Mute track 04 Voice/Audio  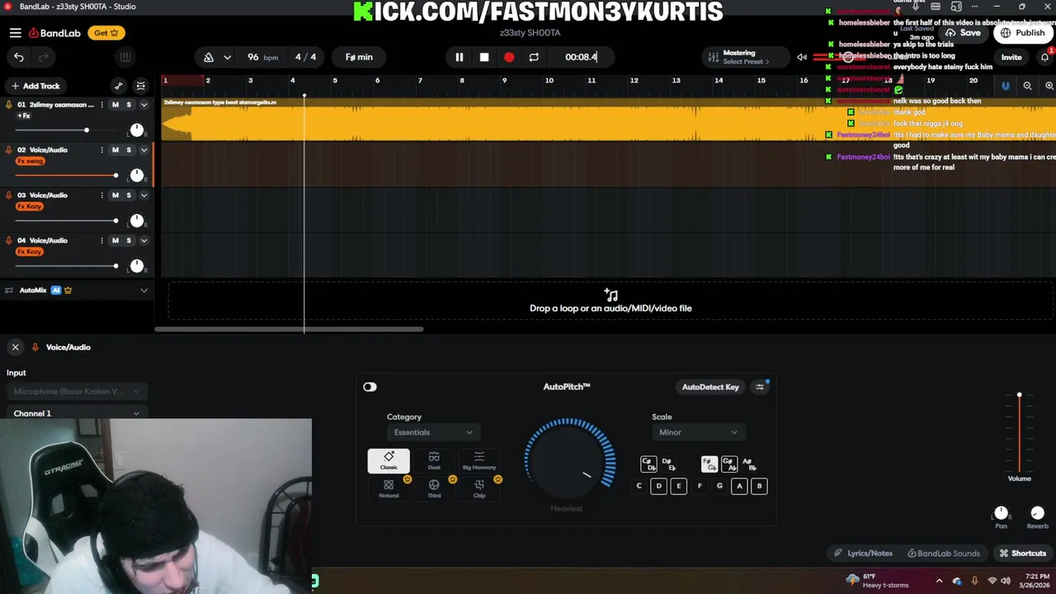point(115,241)
